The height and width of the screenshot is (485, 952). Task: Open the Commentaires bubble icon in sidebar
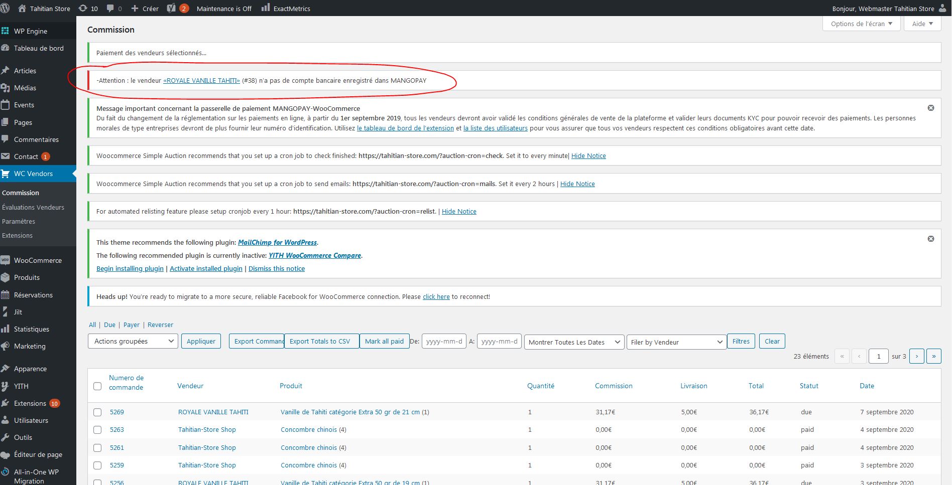coord(5,139)
